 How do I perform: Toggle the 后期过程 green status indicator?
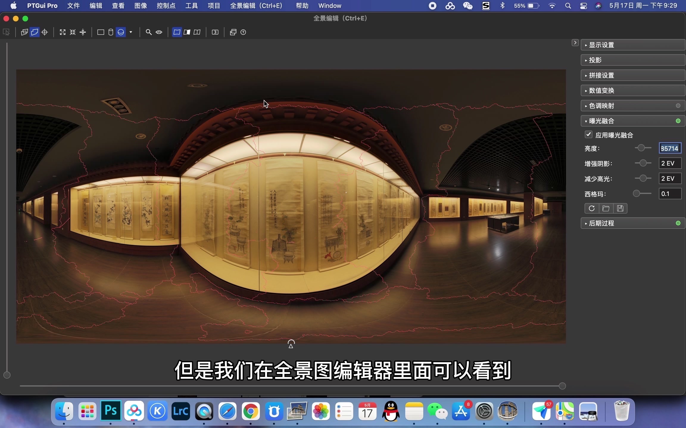(678, 223)
